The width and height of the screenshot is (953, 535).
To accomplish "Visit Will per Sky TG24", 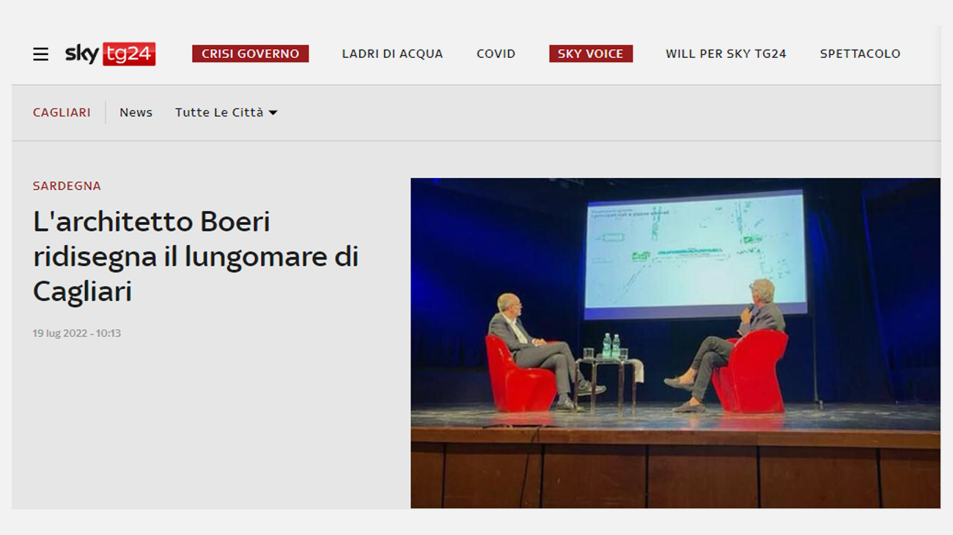I will pyautogui.click(x=725, y=53).
